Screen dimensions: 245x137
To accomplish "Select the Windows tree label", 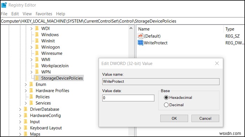I will pyautogui.click(x=50, y=35).
